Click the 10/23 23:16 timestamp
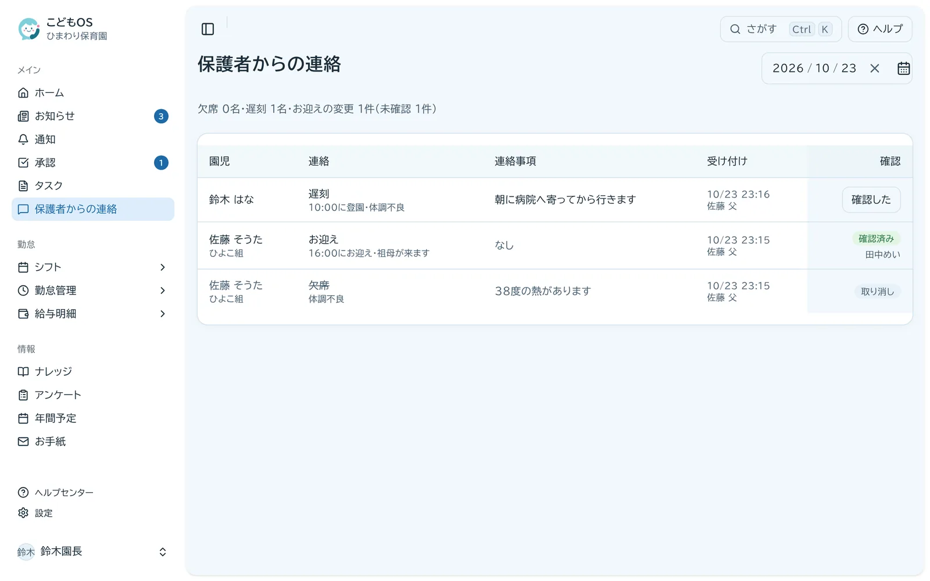930x581 pixels. (x=738, y=194)
